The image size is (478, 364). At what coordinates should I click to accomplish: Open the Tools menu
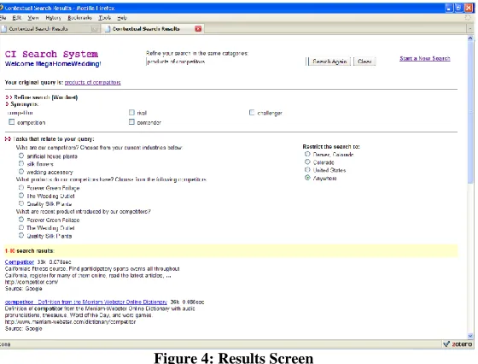(104, 18)
